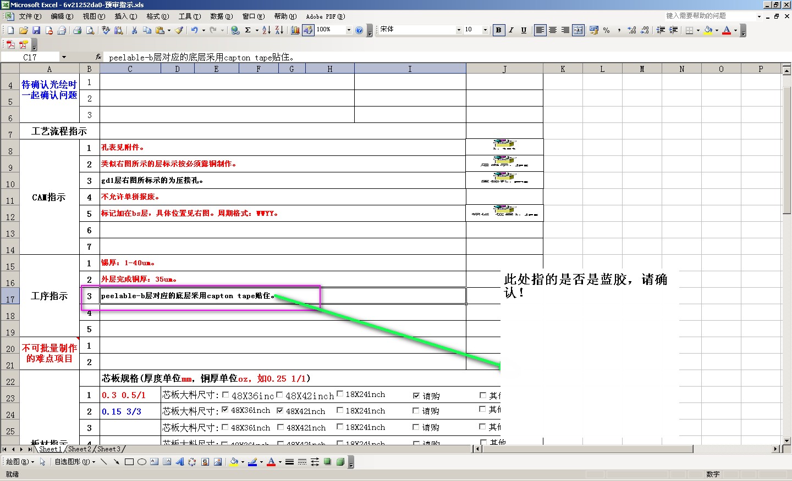Image resolution: width=792 pixels, height=481 pixels.
Task: Cut selection with scissors icon
Action: coord(134,30)
